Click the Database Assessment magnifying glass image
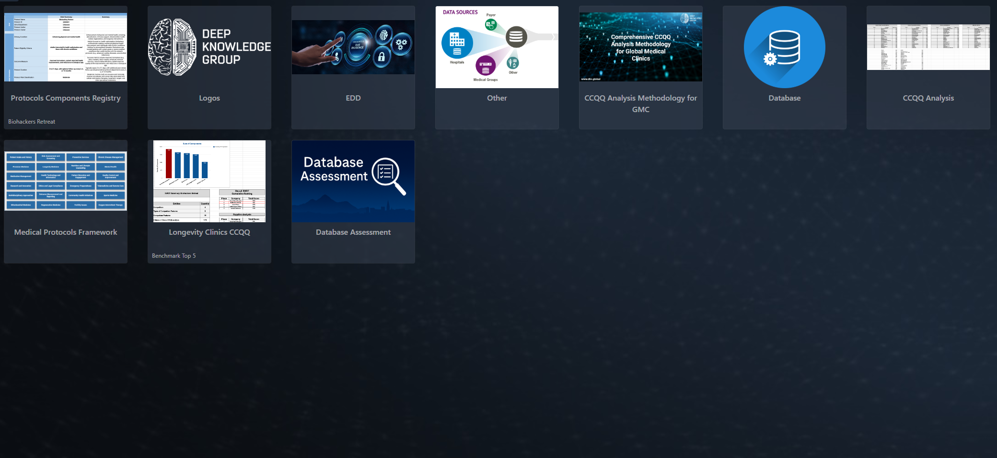This screenshot has height=458, width=997. click(353, 181)
